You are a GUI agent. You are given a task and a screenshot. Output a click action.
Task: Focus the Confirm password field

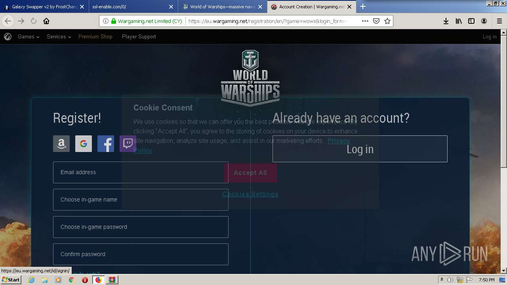141,254
